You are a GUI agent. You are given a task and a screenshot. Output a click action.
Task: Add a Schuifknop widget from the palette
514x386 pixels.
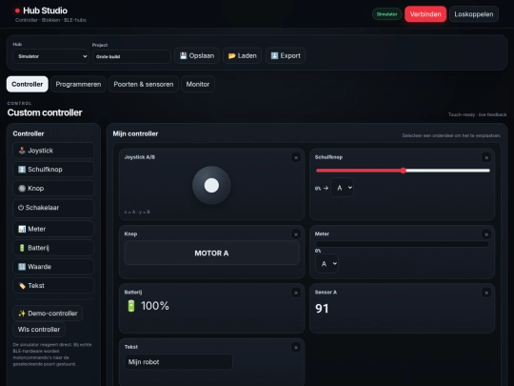pyautogui.click(x=53, y=170)
